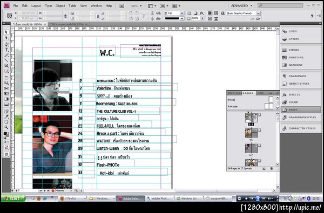324x213 pixels.
Task: Click the delete page trash icon
Action: [271, 169]
